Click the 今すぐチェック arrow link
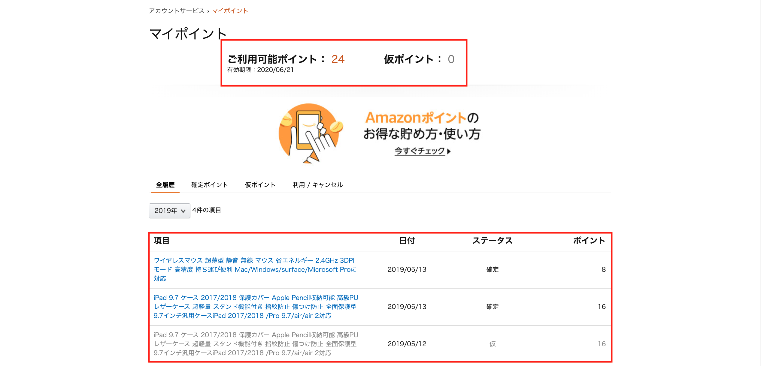 [x=422, y=151]
